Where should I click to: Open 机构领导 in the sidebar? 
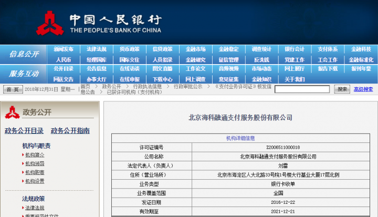click(x=35, y=163)
